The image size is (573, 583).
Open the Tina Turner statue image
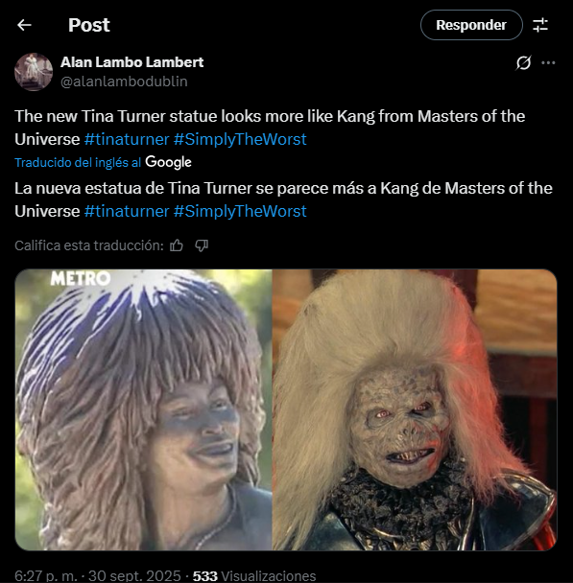click(x=144, y=409)
